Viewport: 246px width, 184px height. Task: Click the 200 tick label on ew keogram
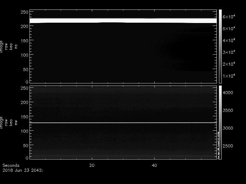[25, 102]
